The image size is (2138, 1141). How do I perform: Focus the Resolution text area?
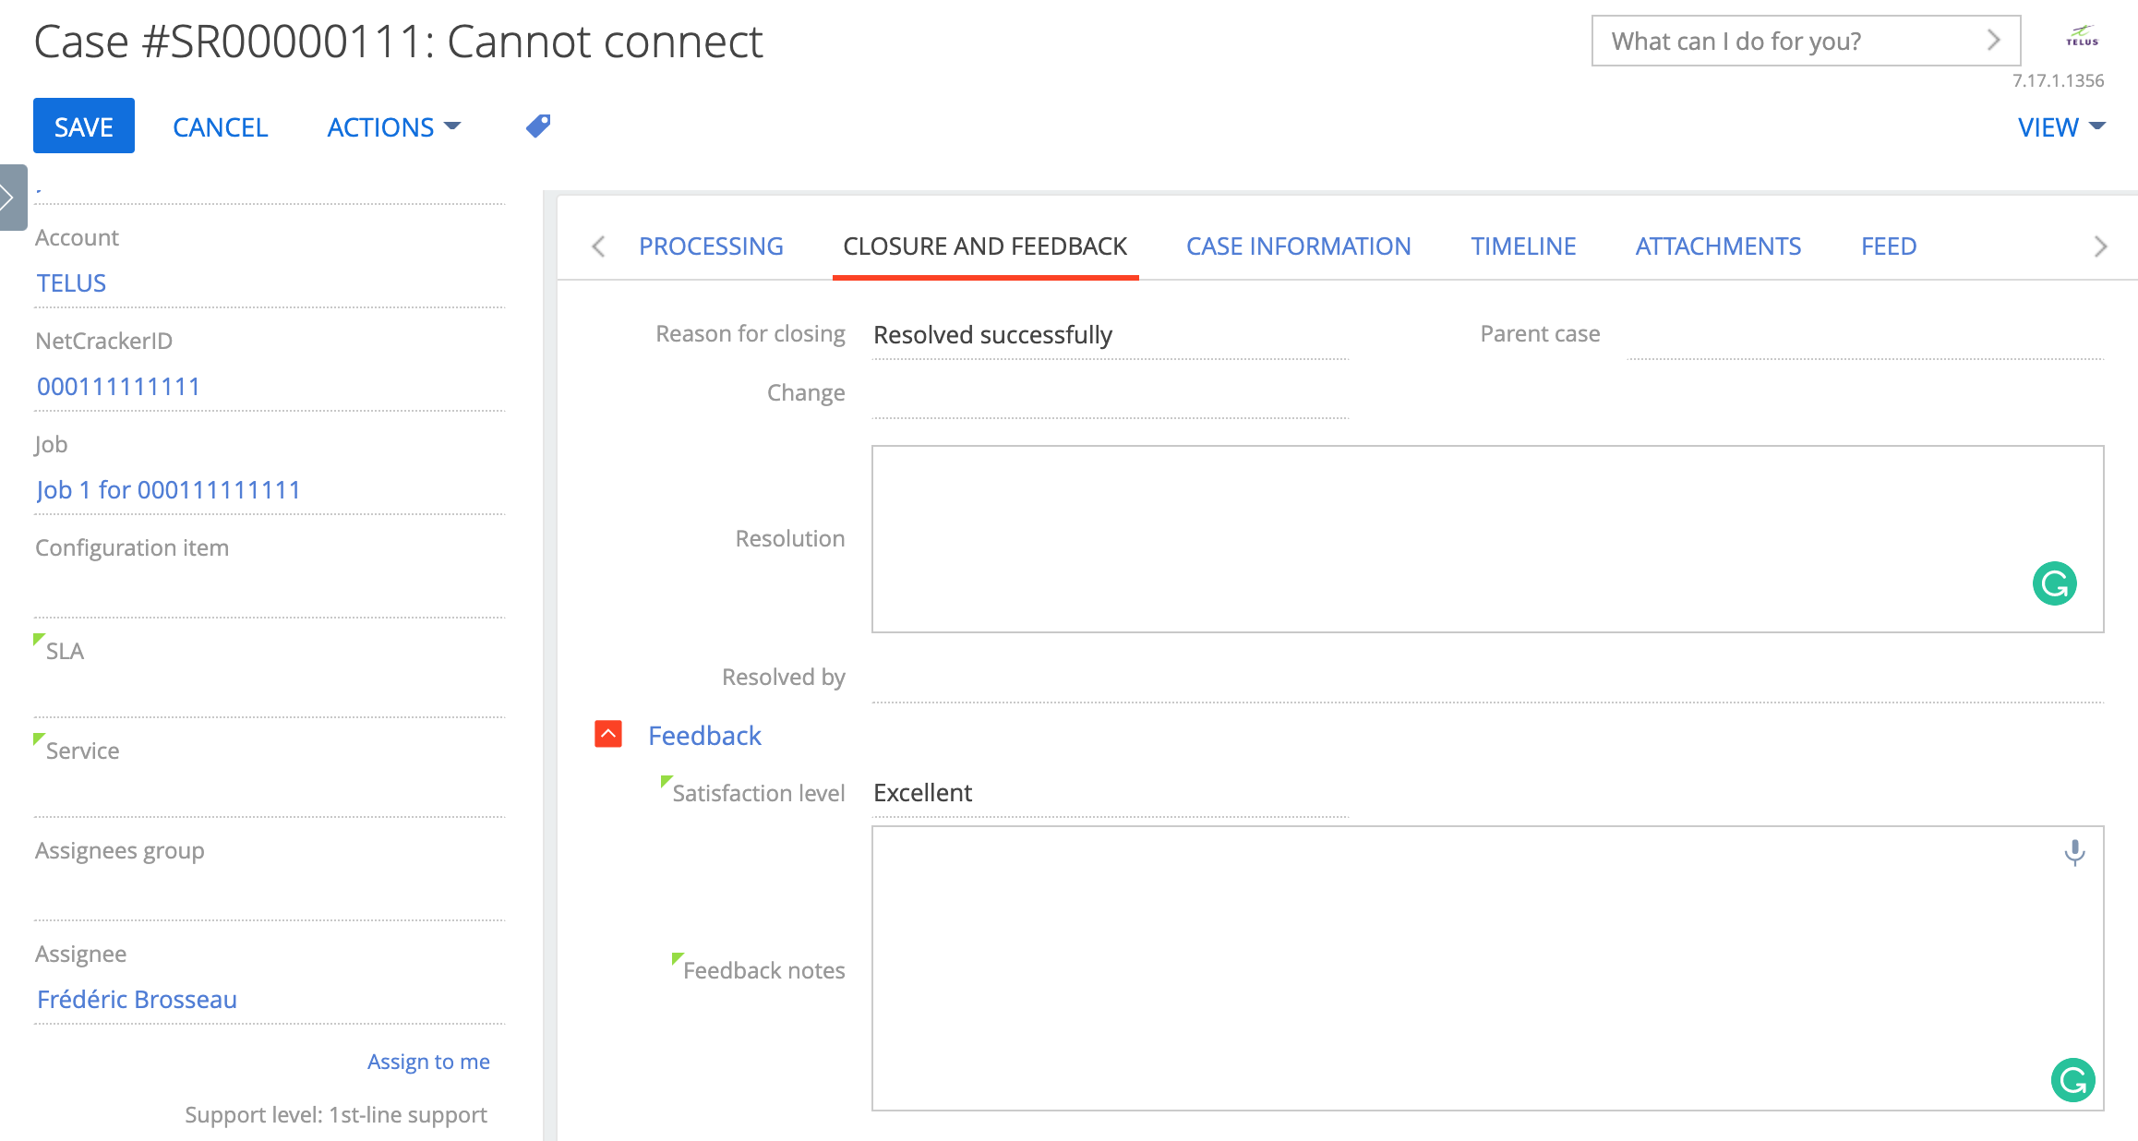pos(1487,539)
